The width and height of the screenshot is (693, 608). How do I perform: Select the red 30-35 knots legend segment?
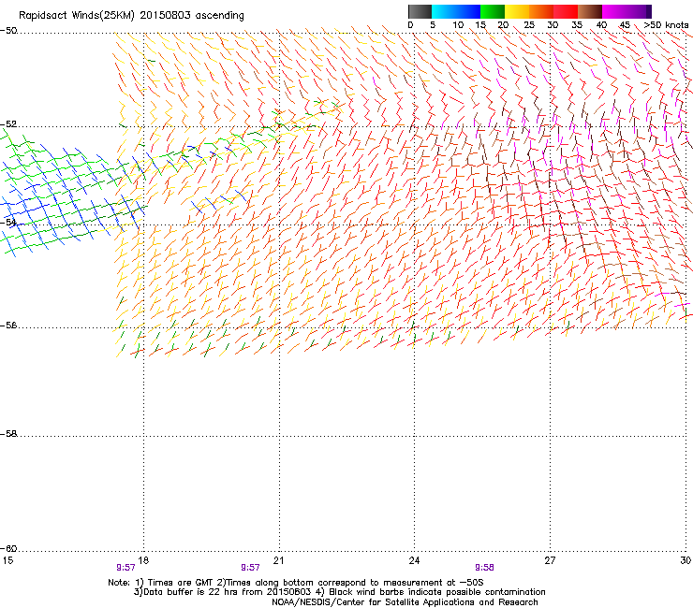point(566,11)
